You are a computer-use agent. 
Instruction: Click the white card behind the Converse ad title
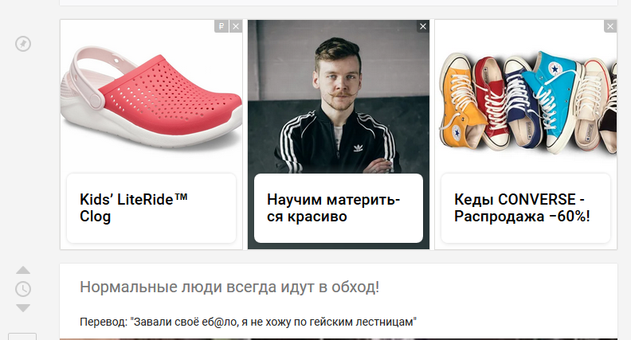pyautogui.click(x=526, y=208)
